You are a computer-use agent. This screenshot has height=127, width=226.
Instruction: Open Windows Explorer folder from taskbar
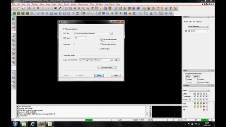tap(24, 124)
